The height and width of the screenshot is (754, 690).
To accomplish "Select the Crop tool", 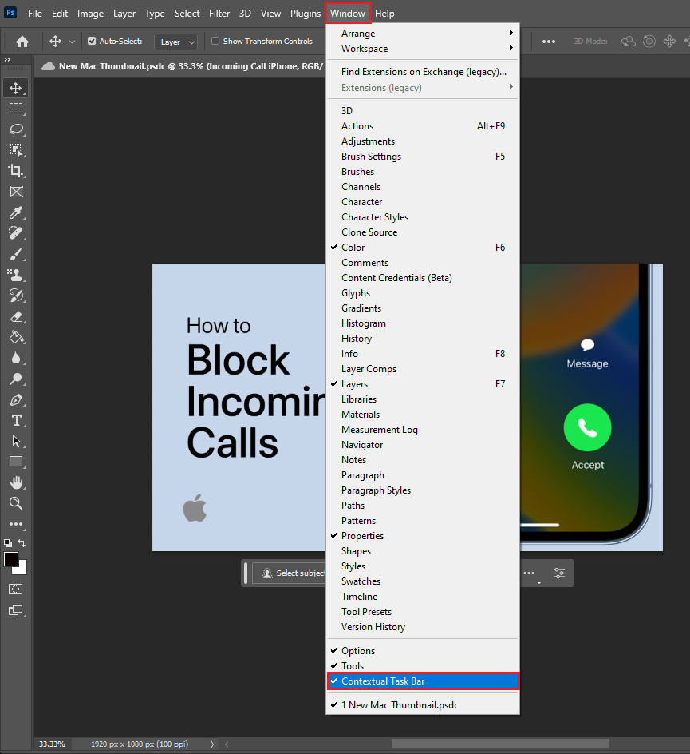I will (16, 171).
